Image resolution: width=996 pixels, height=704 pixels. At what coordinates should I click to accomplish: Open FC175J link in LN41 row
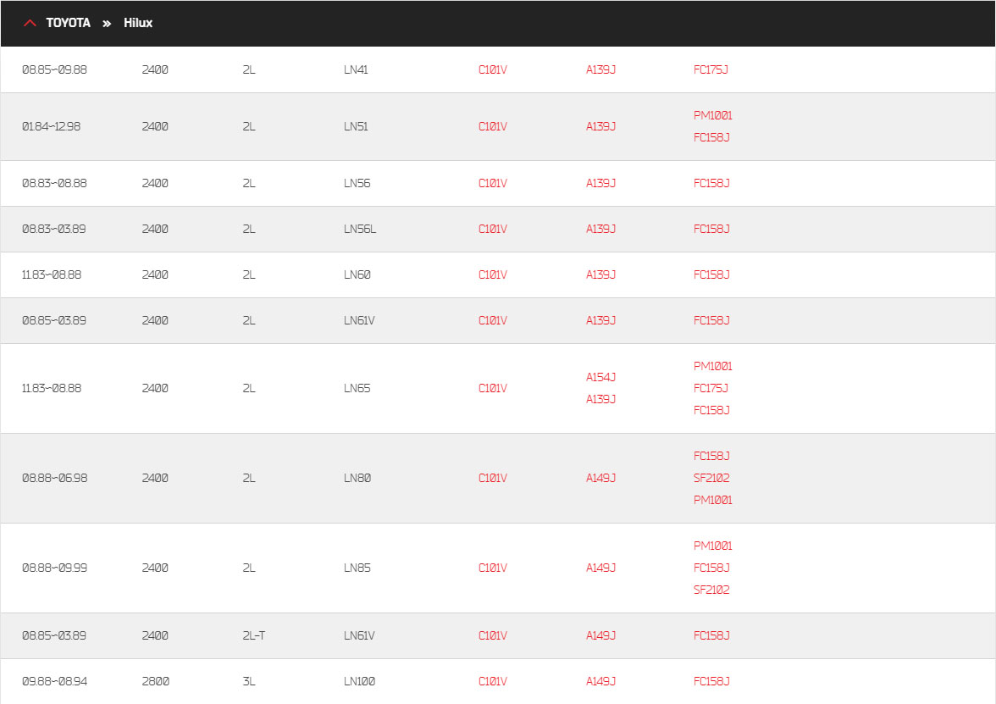(710, 69)
